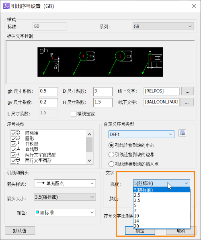Click the cyan color swatch in arrow 颜色
201x240 pixels.
pos(37,212)
